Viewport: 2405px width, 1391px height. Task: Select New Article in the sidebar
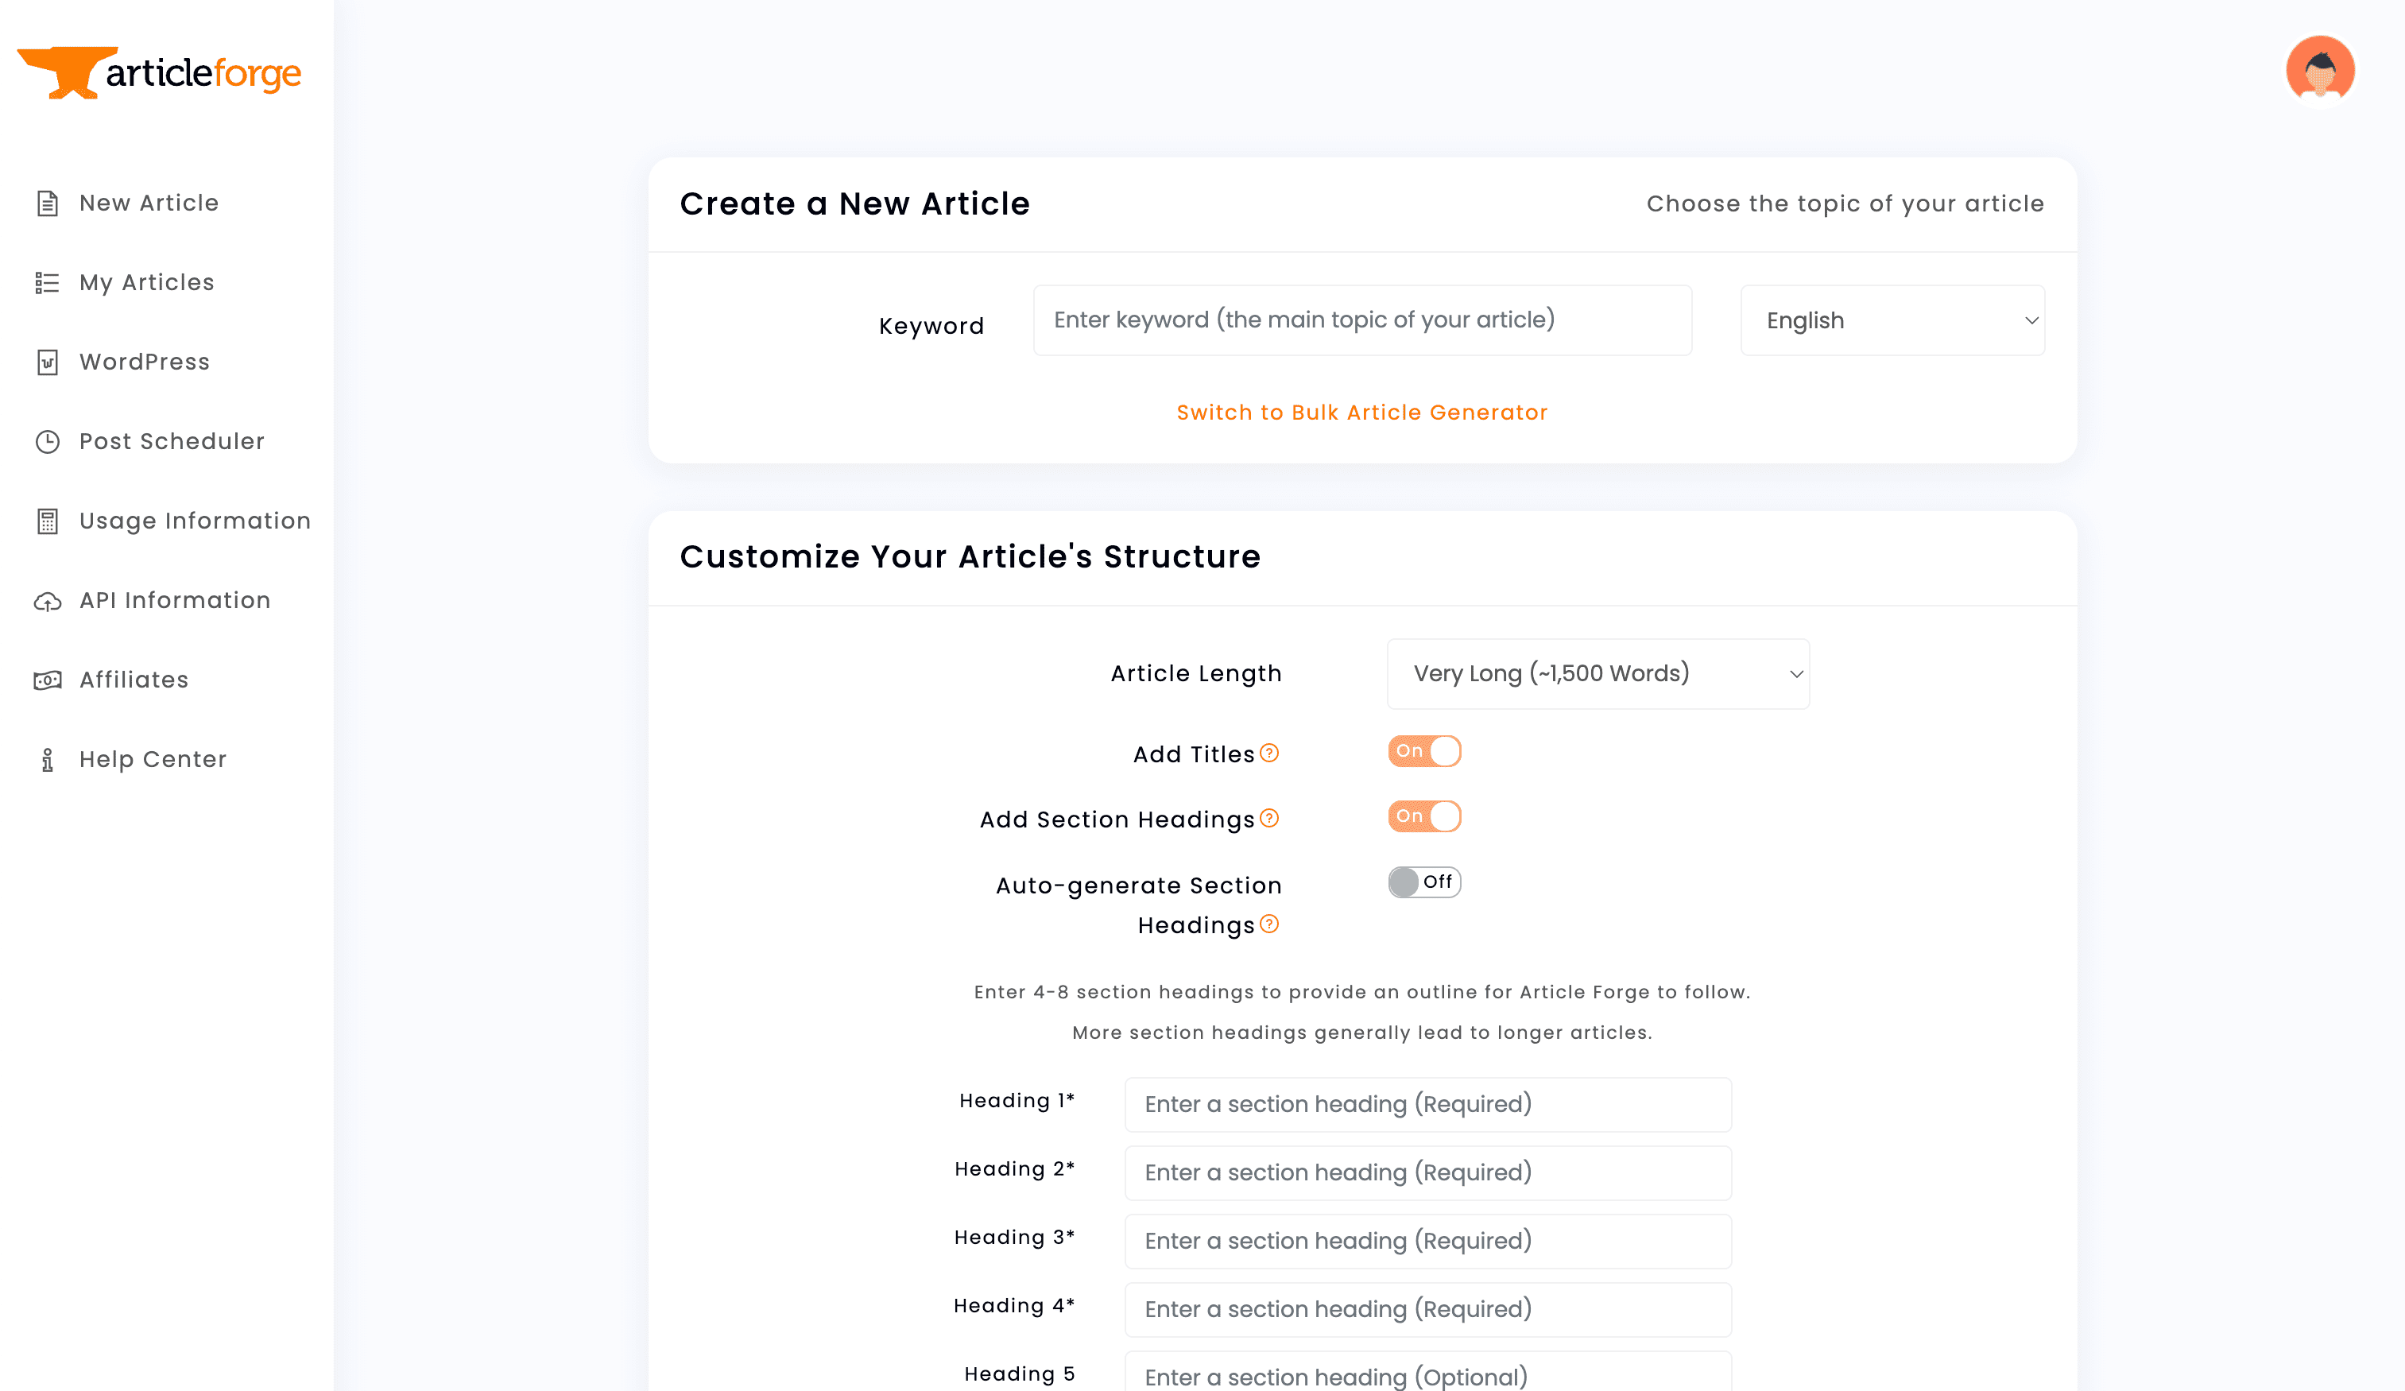149,203
